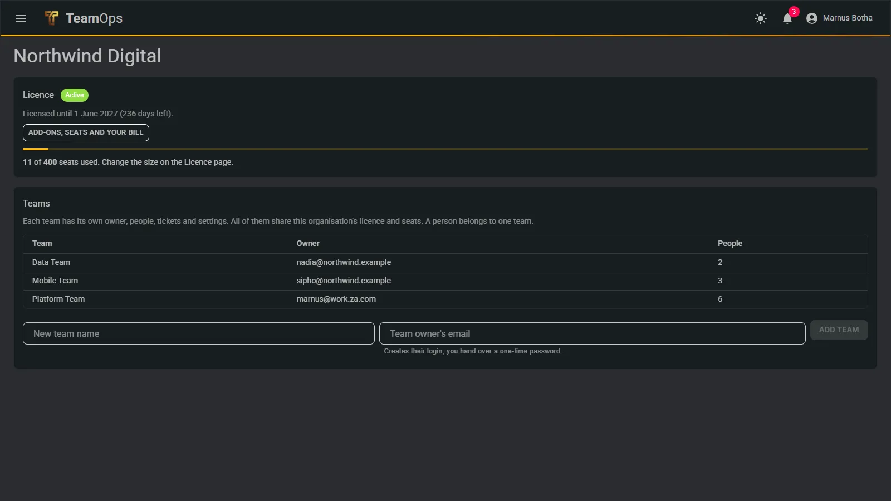Click the TeamOps logo icon
The height and width of the screenshot is (501, 891).
tap(51, 18)
